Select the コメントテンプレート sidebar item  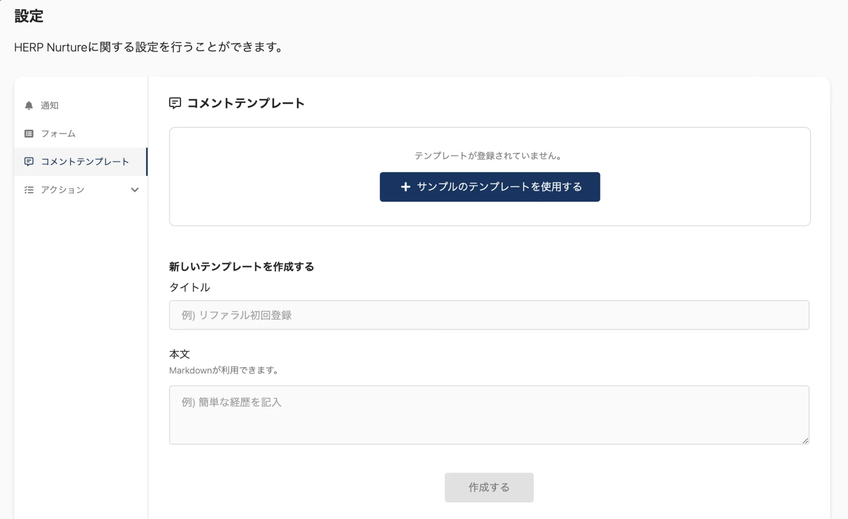click(x=85, y=161)
